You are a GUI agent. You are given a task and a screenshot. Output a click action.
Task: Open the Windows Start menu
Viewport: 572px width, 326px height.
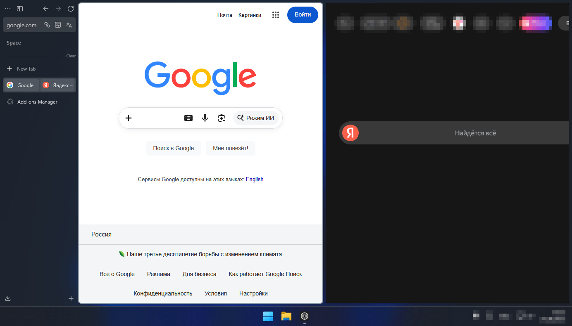tap(268, 316)
